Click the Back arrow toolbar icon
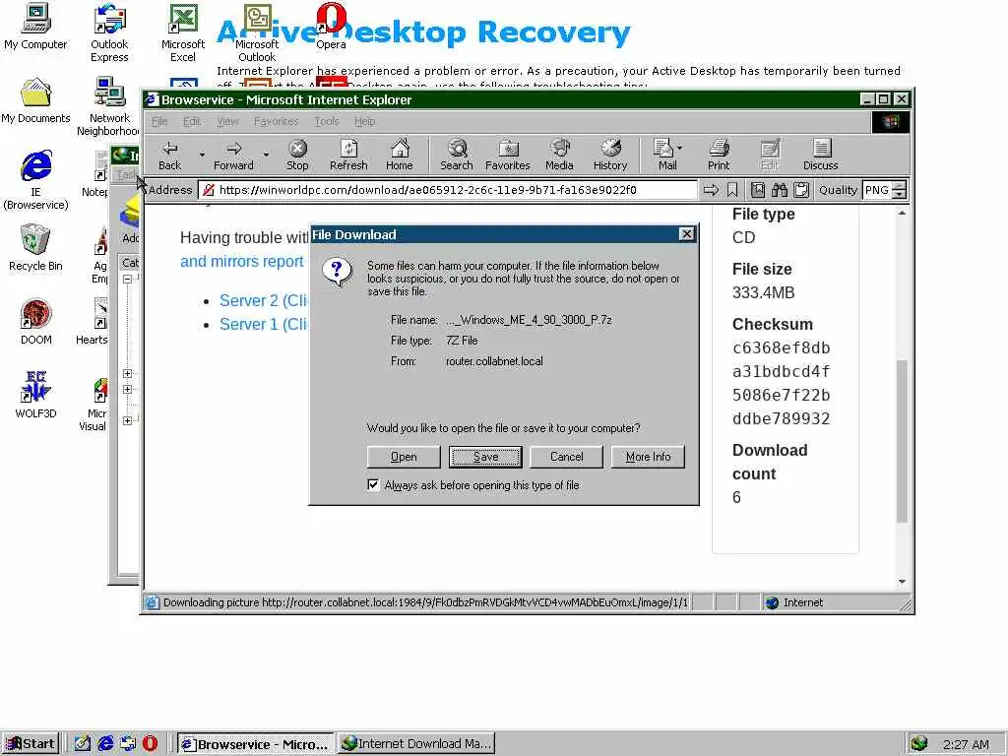This screenshot has height=756, width=1008. [169, 149]
